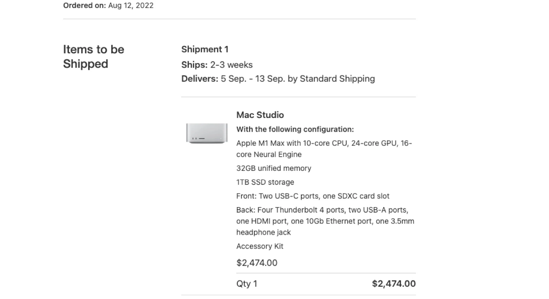Click the "Aug 12, 2022" order date
Screen dimensions: 549x299
[131, 6]
